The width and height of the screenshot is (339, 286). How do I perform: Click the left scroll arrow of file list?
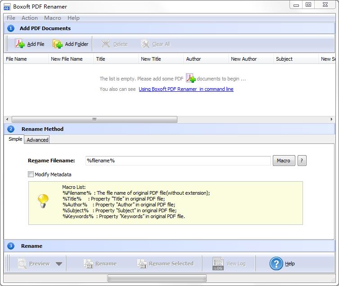pyautogui.click(x=7, y=119)
